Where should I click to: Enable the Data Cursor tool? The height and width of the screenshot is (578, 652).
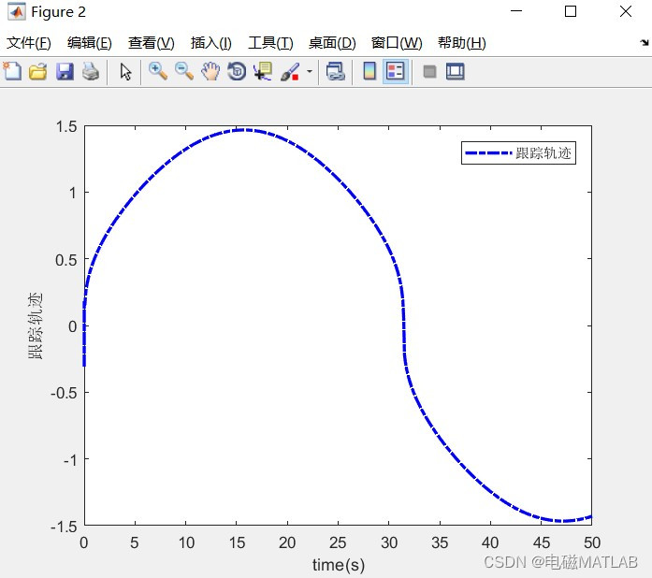(x=263, y=71)
